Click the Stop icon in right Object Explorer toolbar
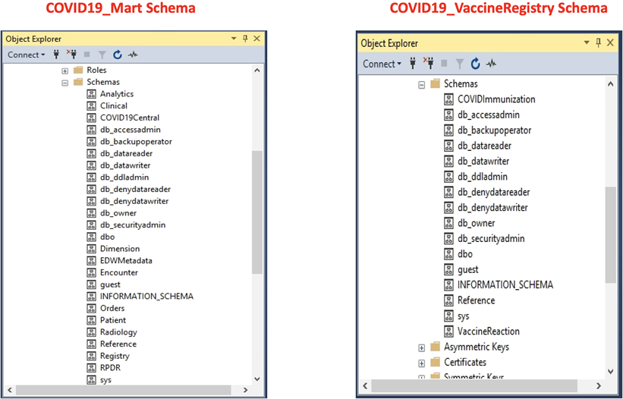This screenshot has height=399, width=623. point(444,64)
